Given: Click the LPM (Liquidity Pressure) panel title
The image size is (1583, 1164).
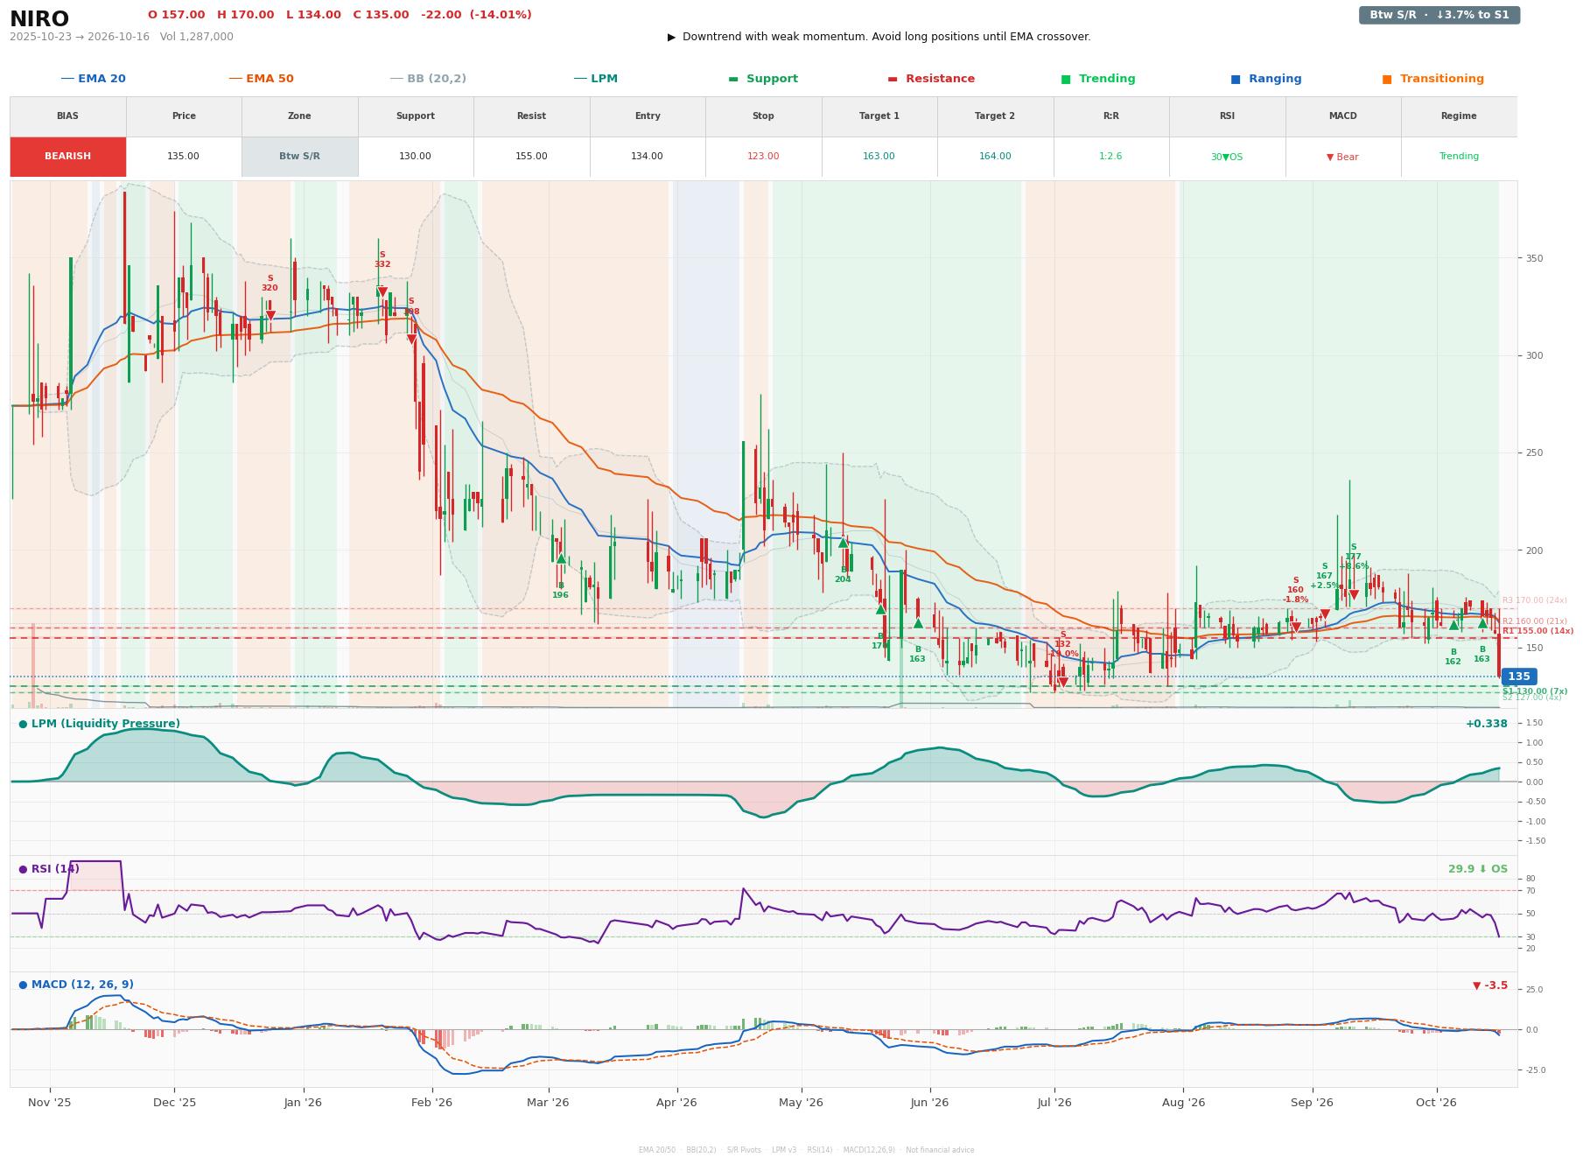Looking at the screenshot, I should point(100,724).
